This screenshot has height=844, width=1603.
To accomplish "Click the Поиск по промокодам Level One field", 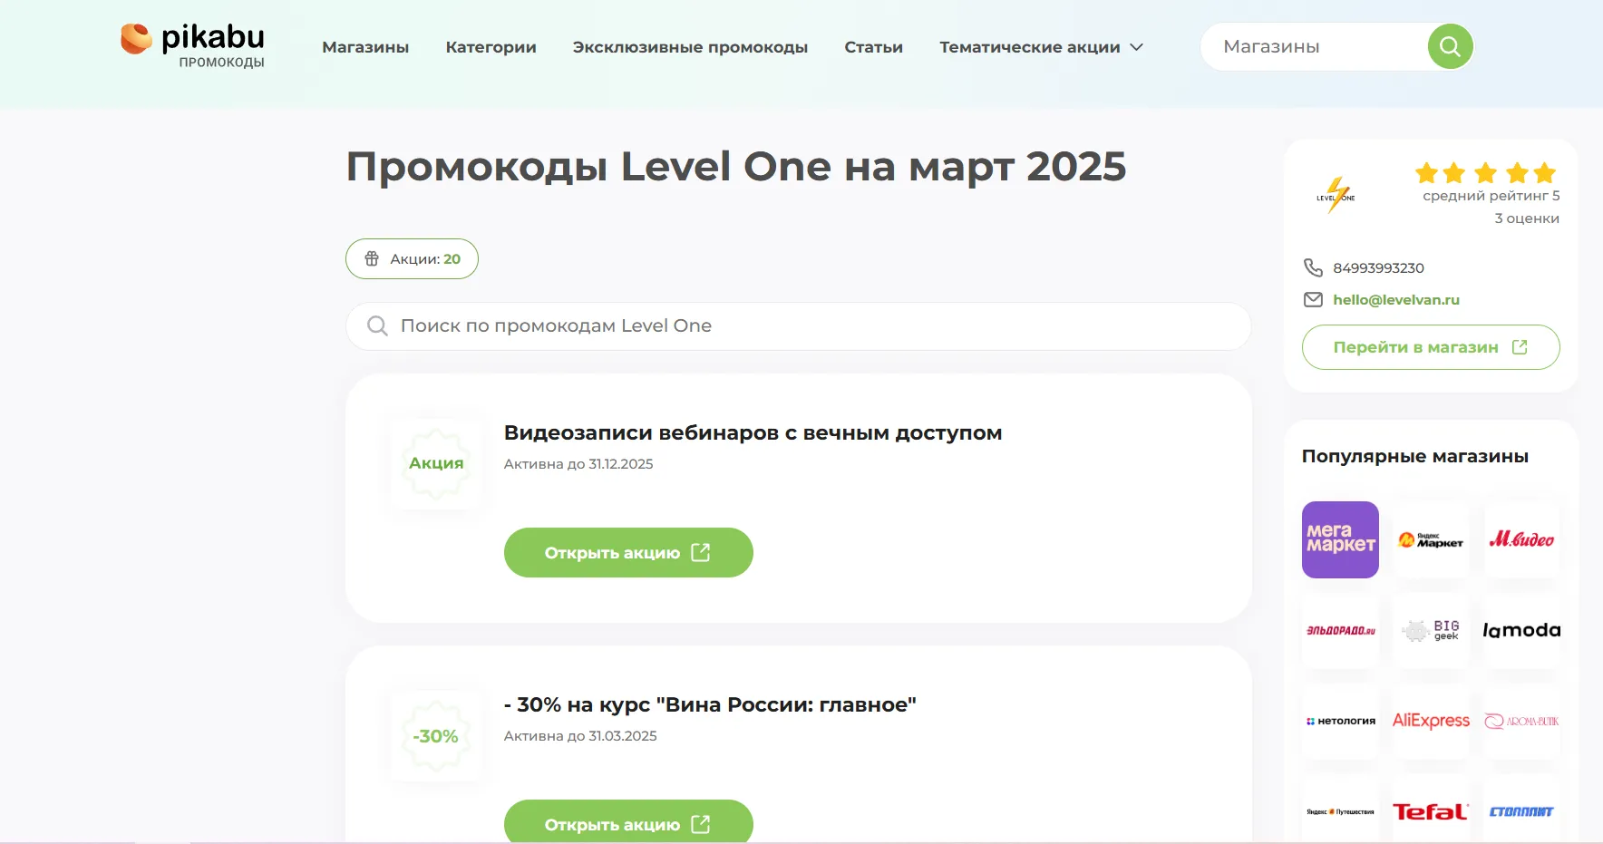I will point(798,326).
